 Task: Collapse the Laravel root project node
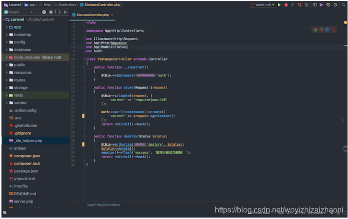coord(3,20)
